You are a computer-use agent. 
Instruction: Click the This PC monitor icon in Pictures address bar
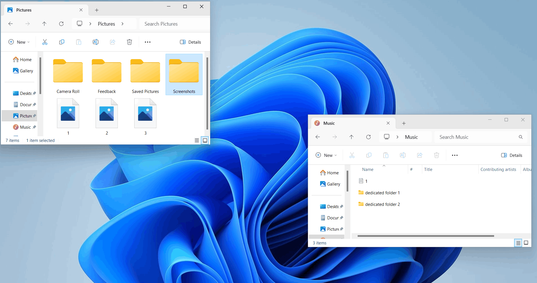pyautogui.click(x=80, y=24)
